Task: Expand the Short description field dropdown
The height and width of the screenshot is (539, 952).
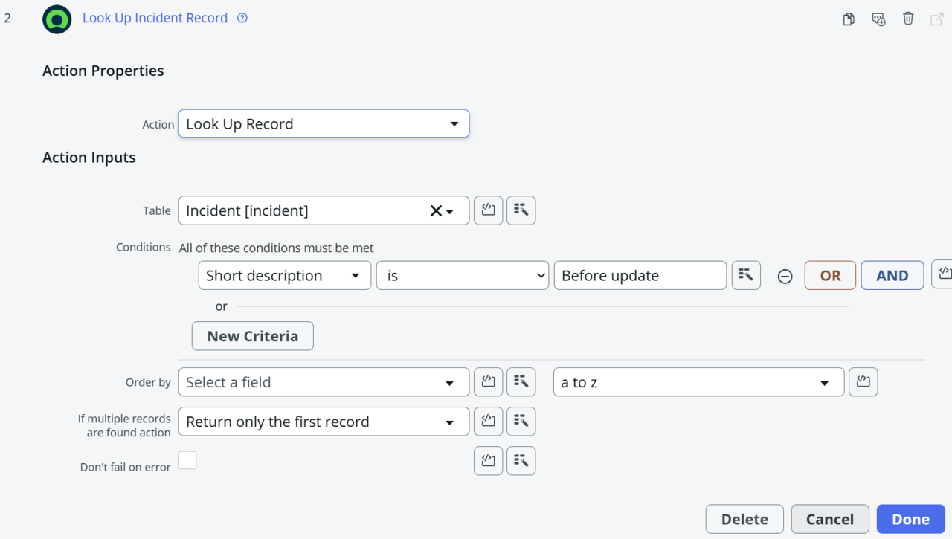Action: 284,276
